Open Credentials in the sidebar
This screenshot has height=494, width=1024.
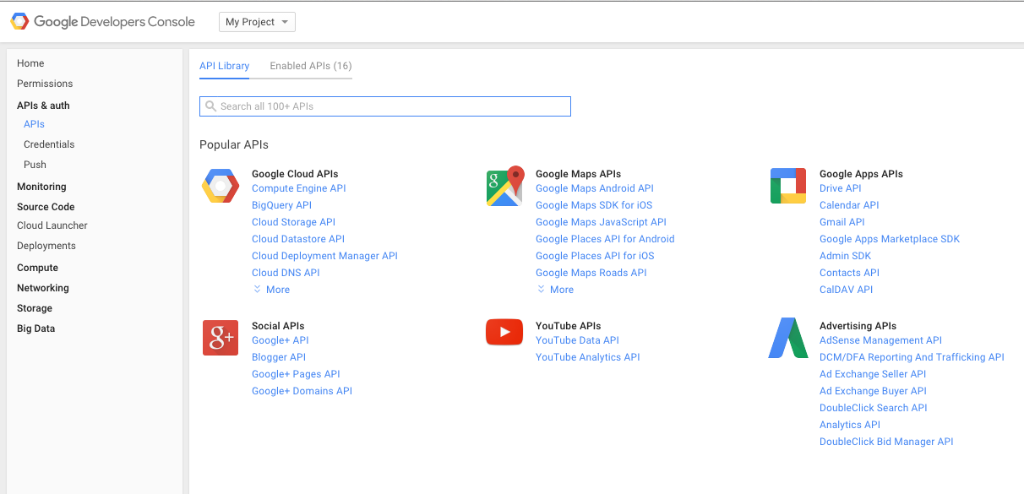[x=49, y=144]
